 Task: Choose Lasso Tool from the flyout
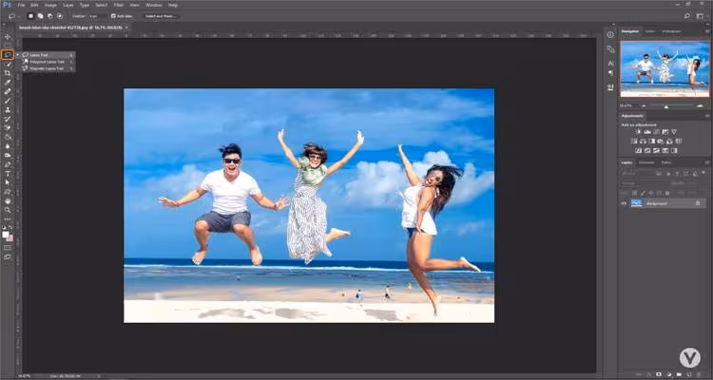[x=48, y=55]
